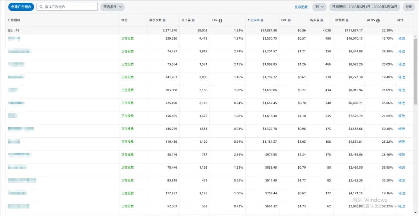Image resolution: width=419 pixels, height=216 pixels.
Task: Open the 列 columns dropdown
Action: [319, 7]
